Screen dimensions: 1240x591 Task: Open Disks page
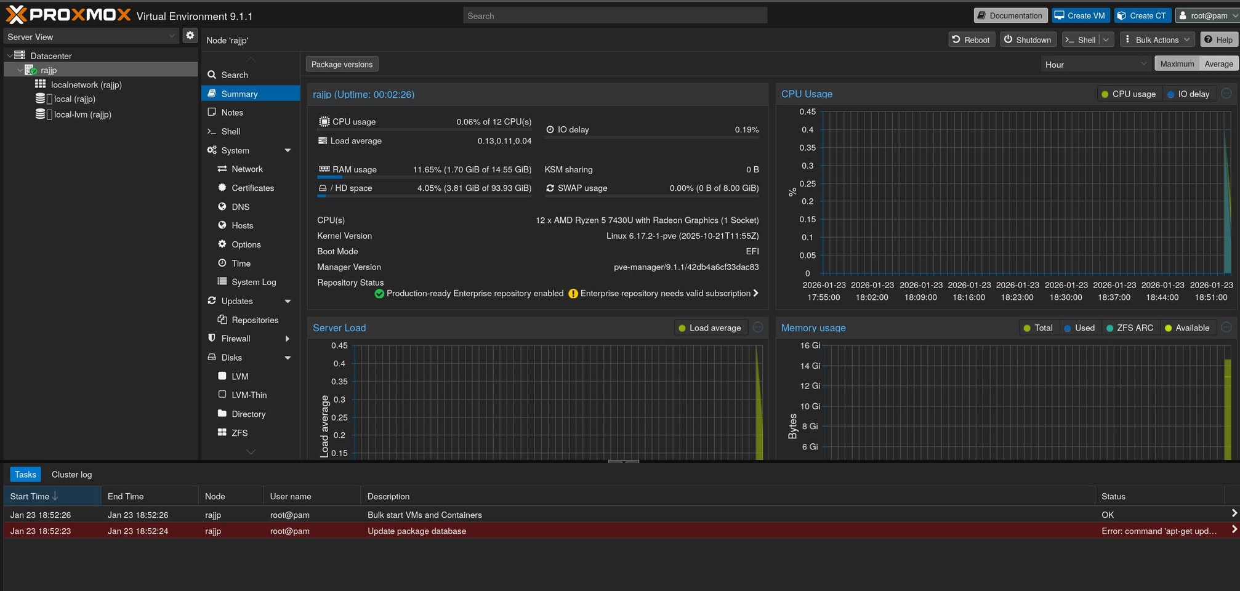231,358
